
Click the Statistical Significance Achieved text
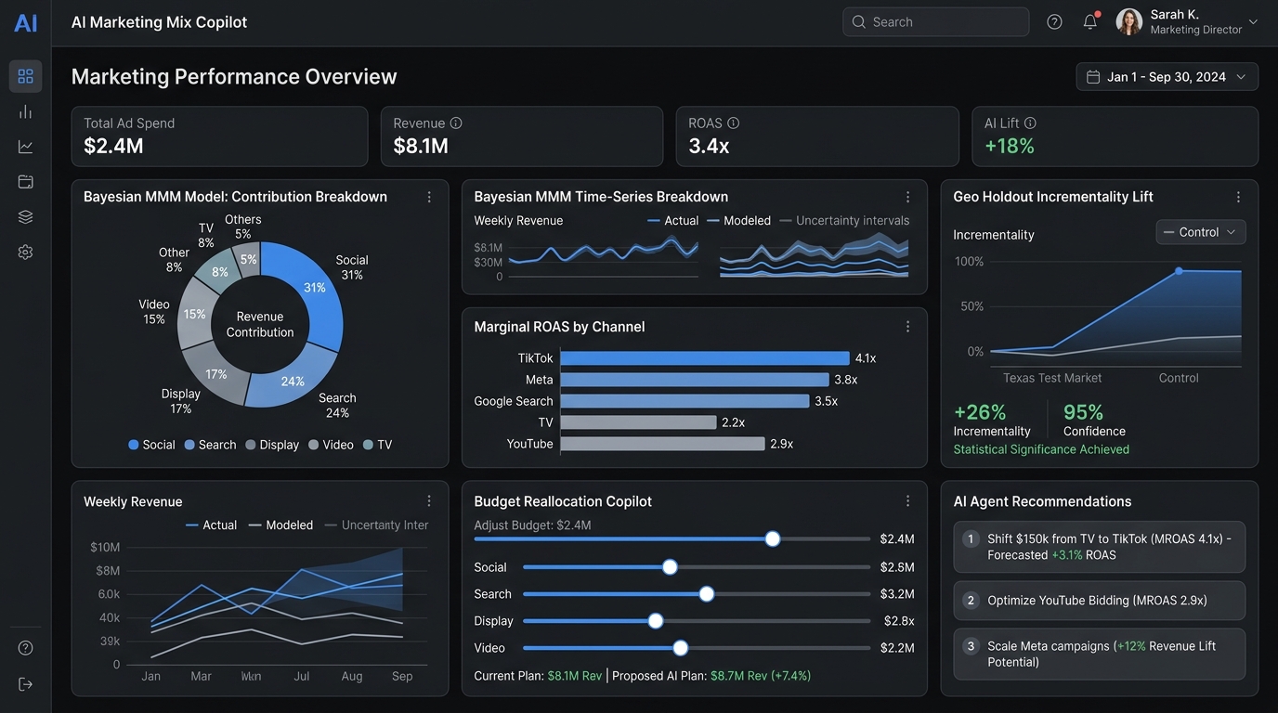[1041, 449]
